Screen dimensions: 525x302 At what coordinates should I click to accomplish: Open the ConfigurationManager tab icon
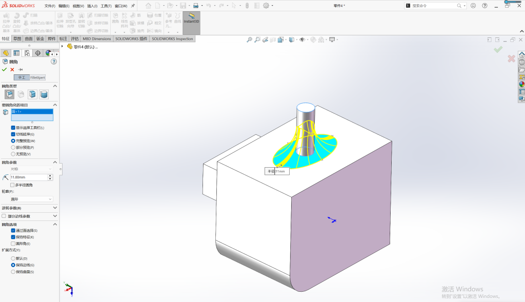click(27, 53)
